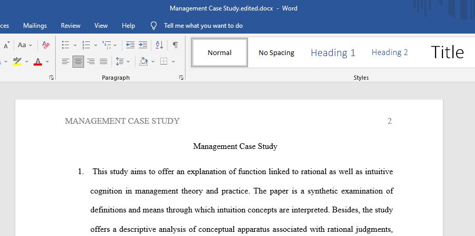475x236 pixels.
Task: Increase paragraph indent
Action: 143,45
